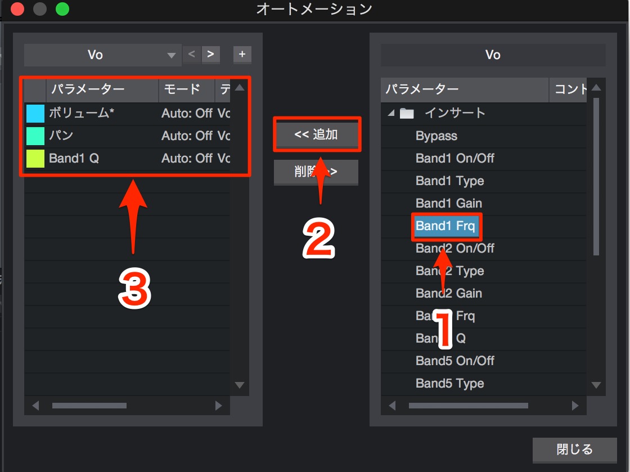Select Band2 On/Off parameter
This screenshot has height=472, width=630.
(x=455, y=248)
